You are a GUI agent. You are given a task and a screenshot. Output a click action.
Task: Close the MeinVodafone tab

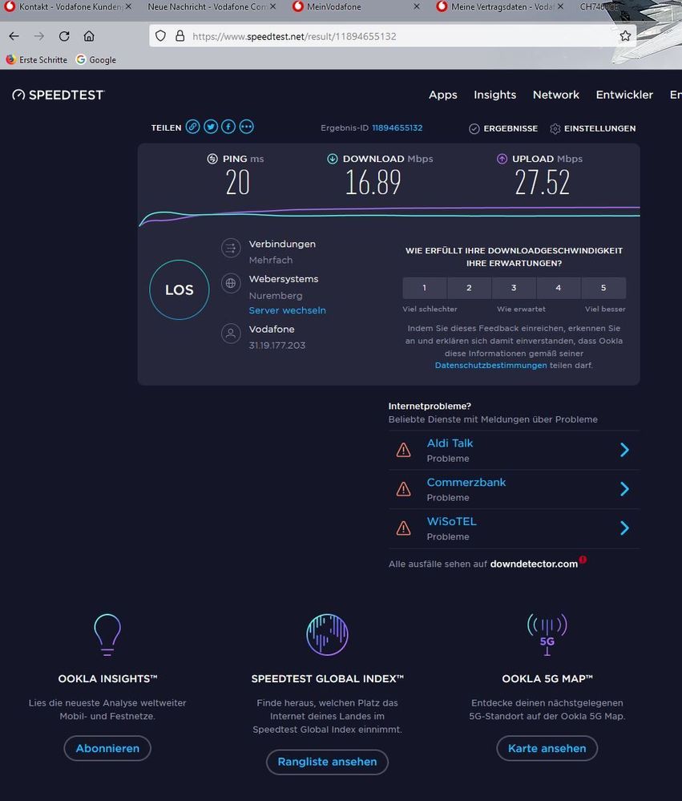[x=417, y=6]
